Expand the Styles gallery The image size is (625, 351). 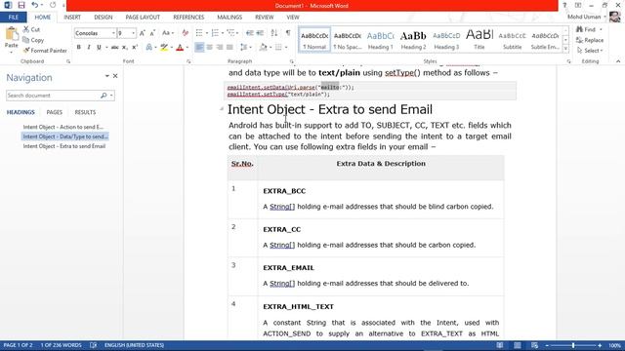[x=565, y=48]
